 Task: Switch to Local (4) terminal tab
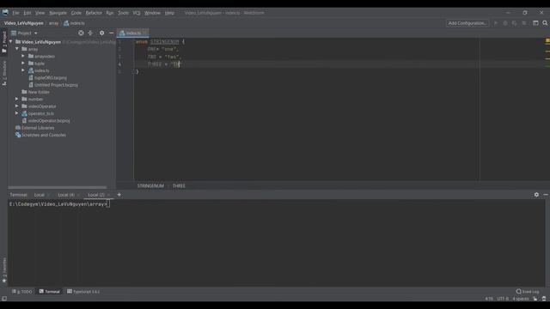tap(66, 195)
